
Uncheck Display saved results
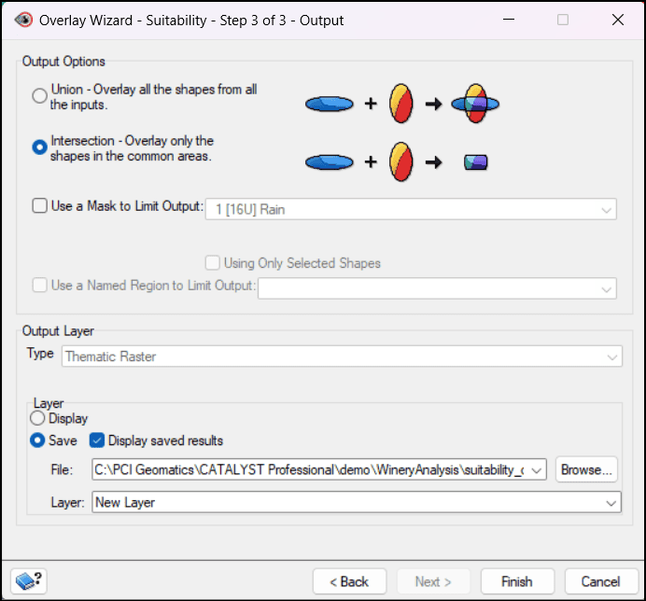click(x=97, y=440)
